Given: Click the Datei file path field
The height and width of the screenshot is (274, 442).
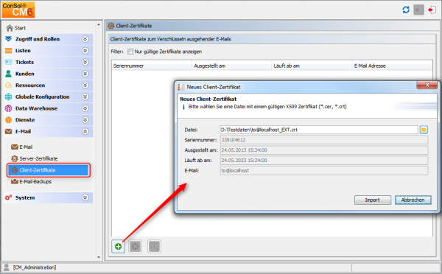Looking at the screenshot, I should (x=318, y=130).
